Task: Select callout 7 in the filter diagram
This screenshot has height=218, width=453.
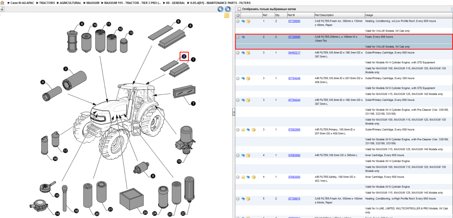Action: click(193, 103)
